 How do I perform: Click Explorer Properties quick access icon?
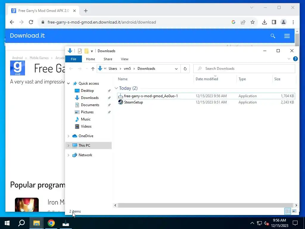[x=80, y=51]
